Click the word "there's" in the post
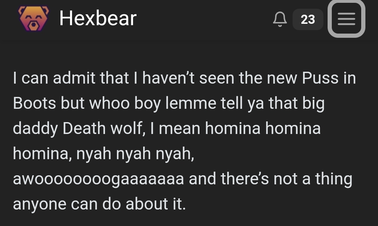 click(244, 178)
